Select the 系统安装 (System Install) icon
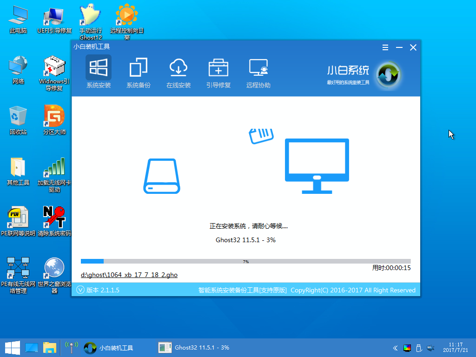This screenshot has width=476, height=357. [x=98, y=72]
